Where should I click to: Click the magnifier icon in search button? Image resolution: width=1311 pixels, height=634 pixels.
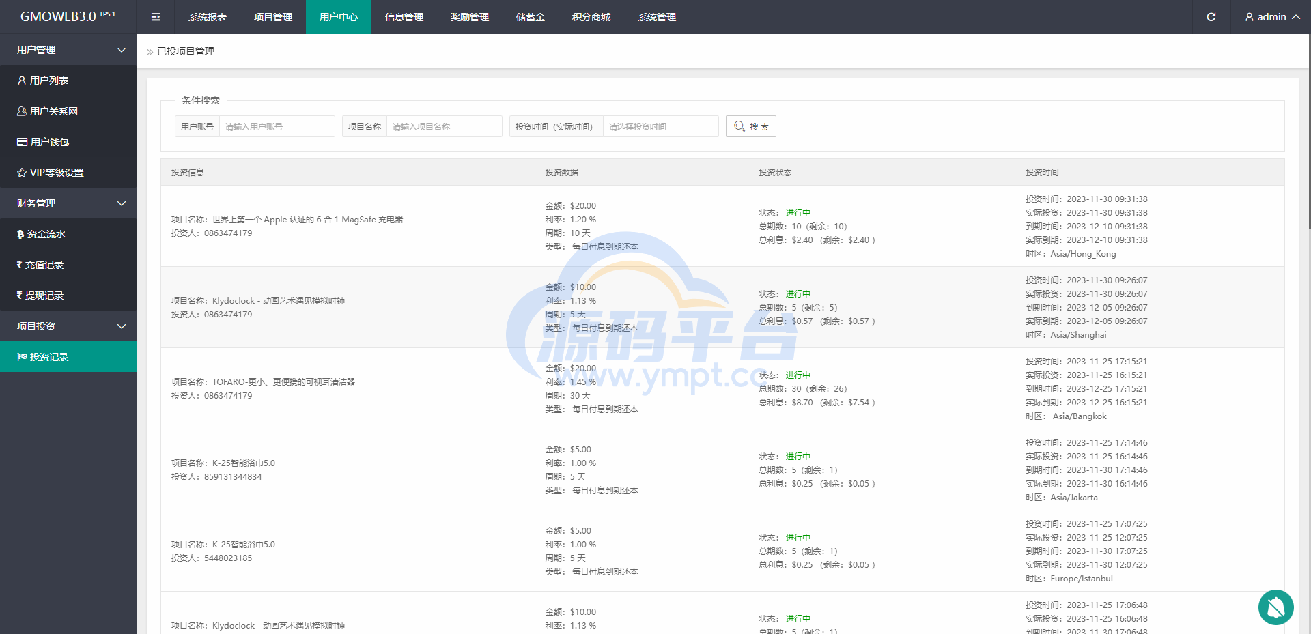(x=739, y=126)
